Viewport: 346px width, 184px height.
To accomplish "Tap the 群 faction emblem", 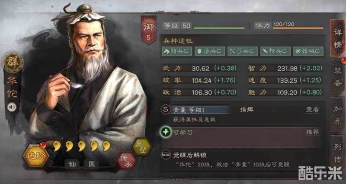I will [x=13, y=62].
